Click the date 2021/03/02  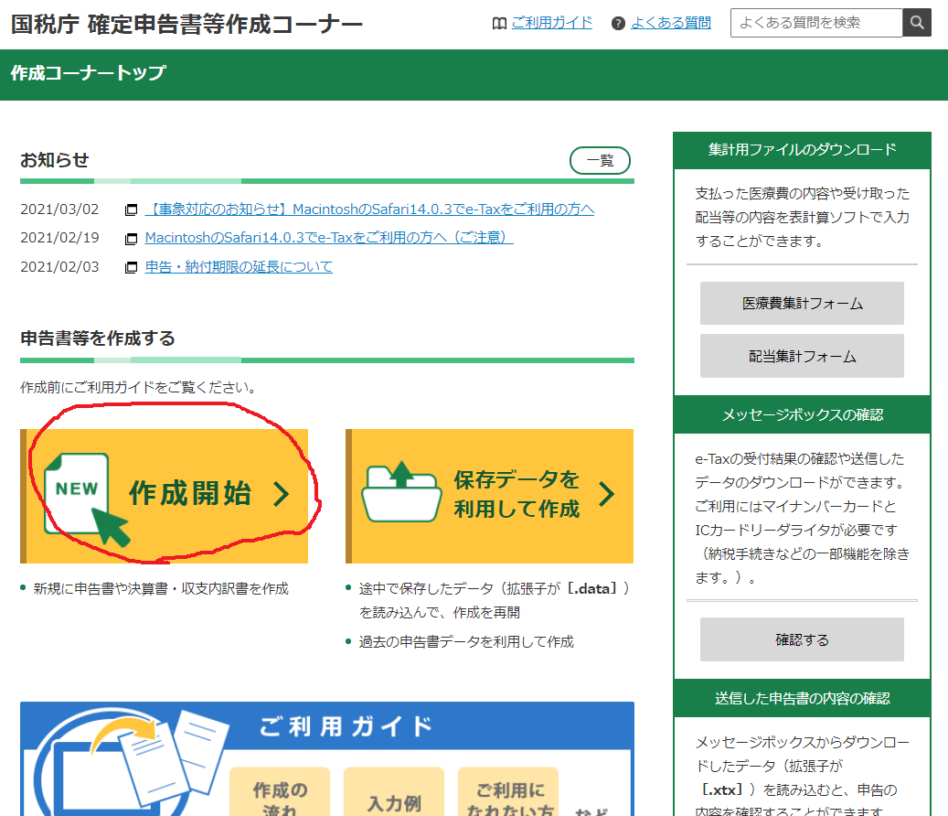coord(59,209)
